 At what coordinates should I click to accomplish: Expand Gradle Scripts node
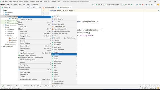[x=2, y=46]
